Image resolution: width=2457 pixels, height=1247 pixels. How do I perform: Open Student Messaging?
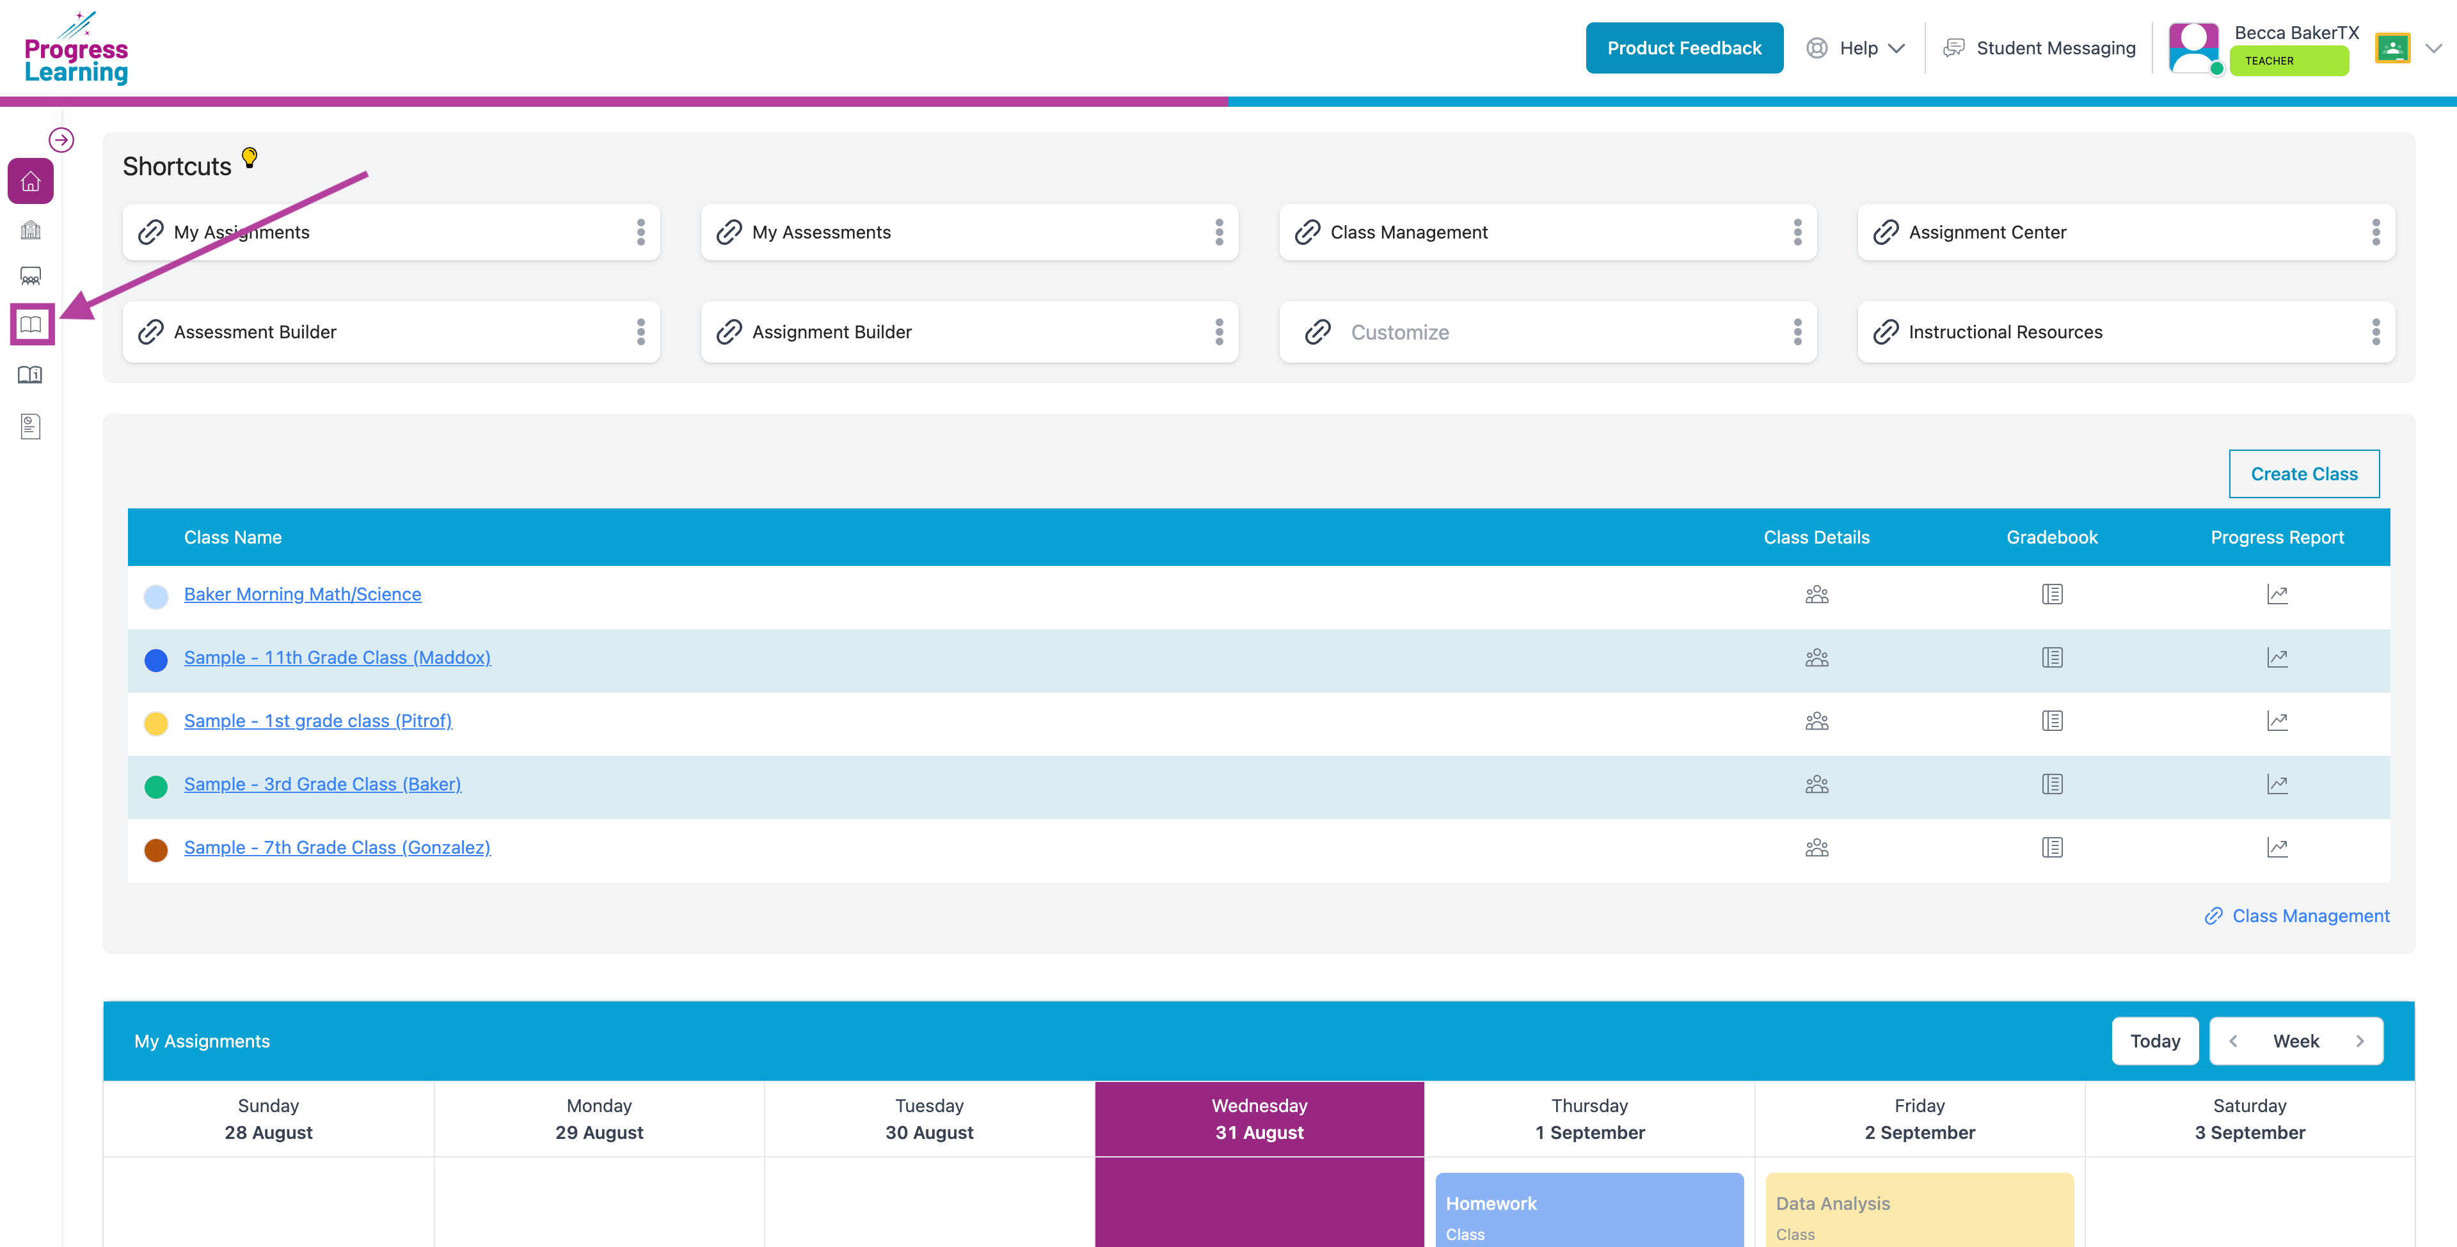[2039, 48]
